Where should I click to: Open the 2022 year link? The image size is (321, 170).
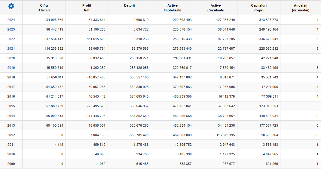point(11,39)
